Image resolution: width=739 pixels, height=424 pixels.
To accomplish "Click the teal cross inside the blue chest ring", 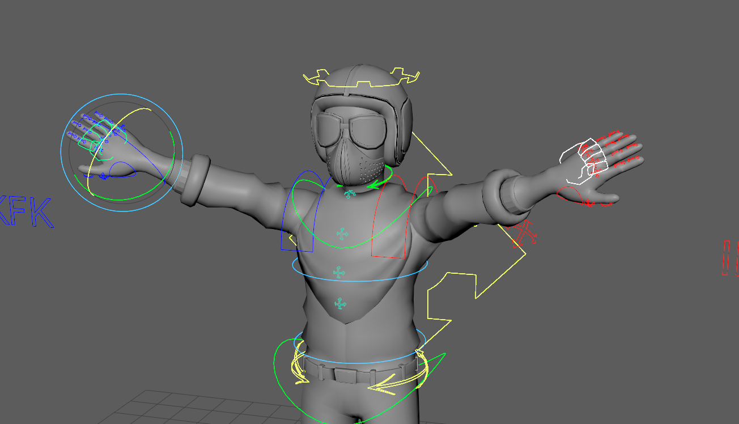I will click(339, 273).
